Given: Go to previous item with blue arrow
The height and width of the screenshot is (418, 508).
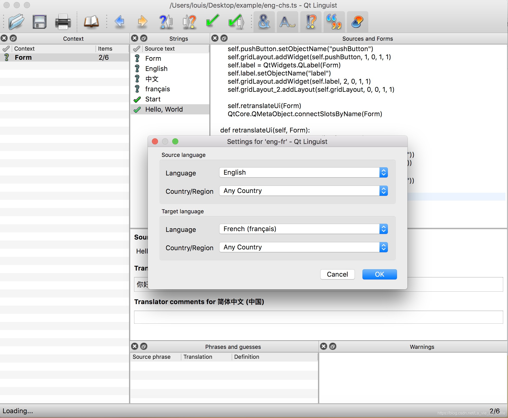Looking at the screenshot, I should coord(119,22).
